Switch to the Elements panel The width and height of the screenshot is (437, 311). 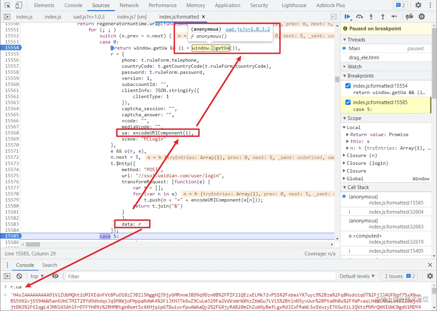(44, 5)
